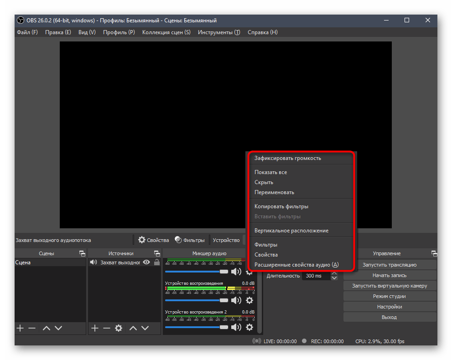452x360 pixels.
Task: Open source properties gear in Источники panel
Action: point(119,328)
